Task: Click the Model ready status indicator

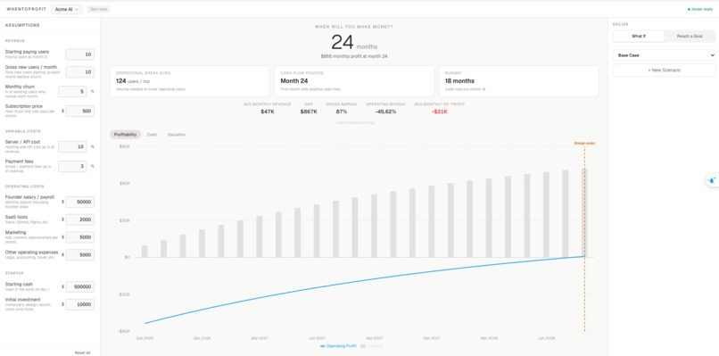Action: pos(700,9)
